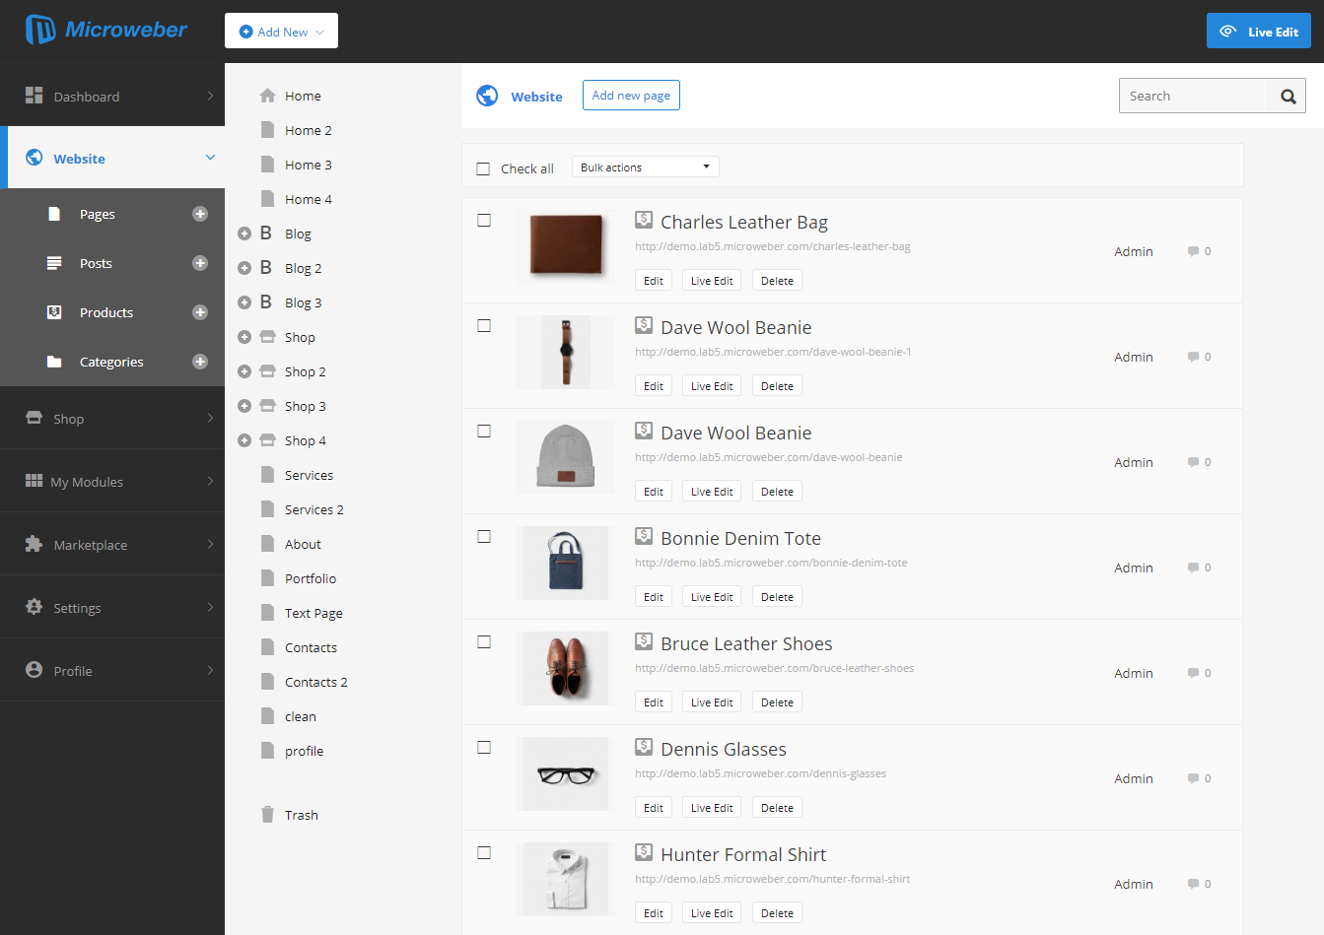Click the Shop storefront icon in sidebar
Viewport: 1324px width, 935px height.
pyautogui.click(x=34, y=417)
